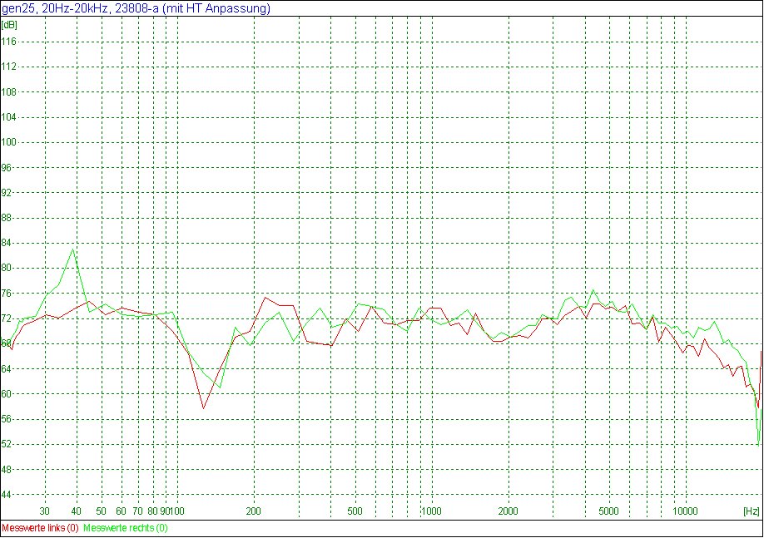This screenshot has height=538, width=764.
Task: Click the 96 dB axis label
Action: click(7, 167)
